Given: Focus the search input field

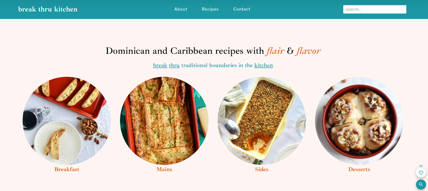Looking at the screenshot, I should pos(375,9).
